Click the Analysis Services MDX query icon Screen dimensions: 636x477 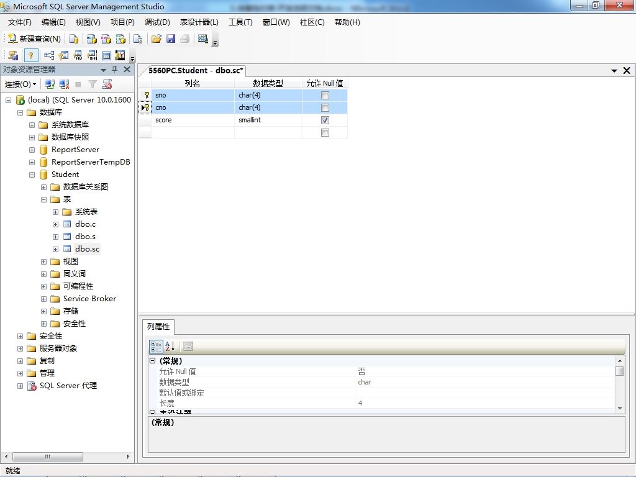coord(92,39)
